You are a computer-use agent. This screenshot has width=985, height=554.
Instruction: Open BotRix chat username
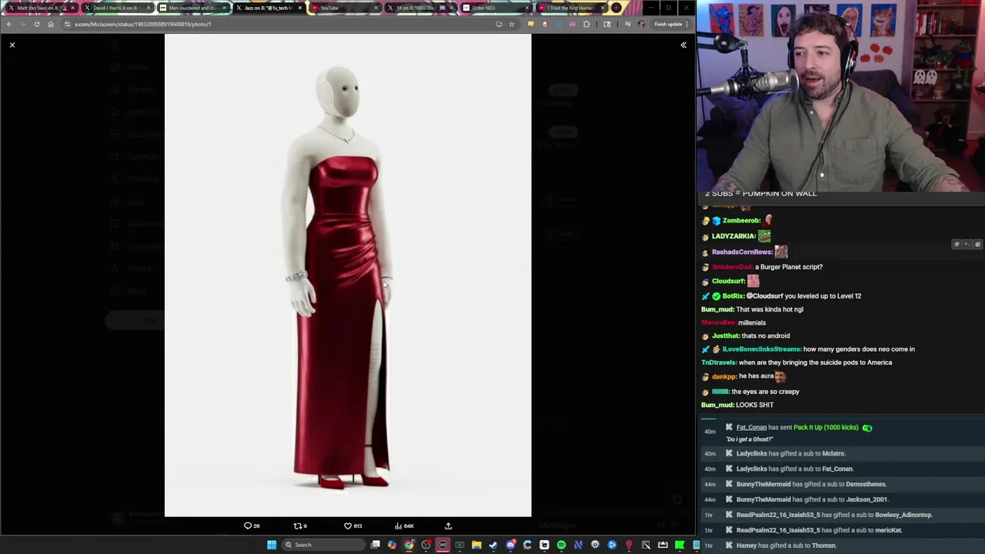click(733, 296)
